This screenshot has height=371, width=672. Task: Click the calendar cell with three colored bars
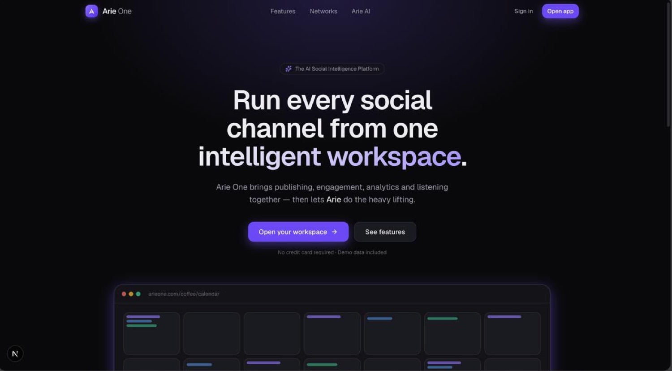coord(151,333)
